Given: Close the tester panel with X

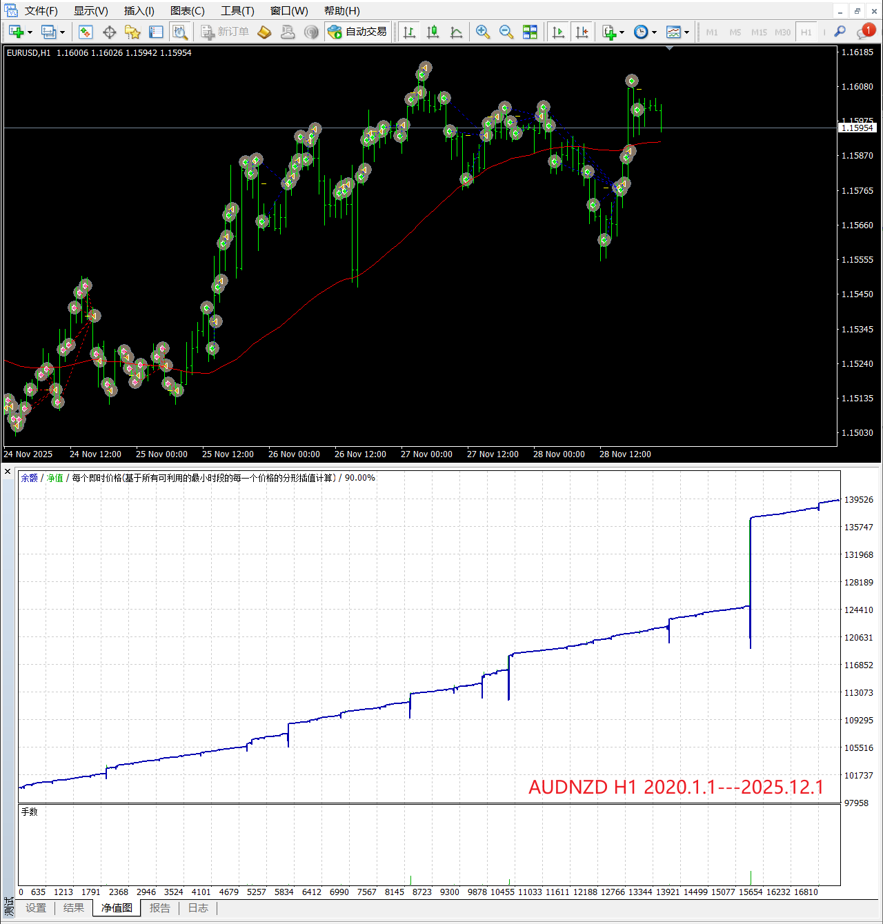Looking at the screenshot, I should [x=8, y=472].
